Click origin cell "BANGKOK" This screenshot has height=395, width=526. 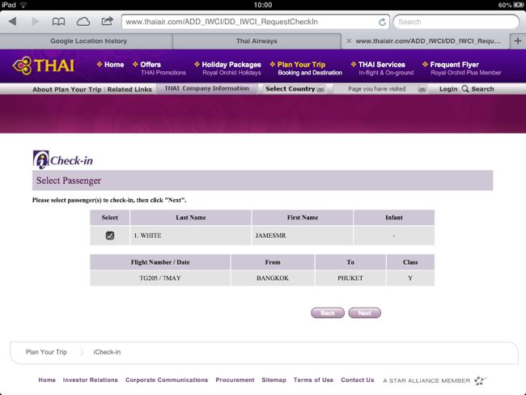click(x=273, y=278)
